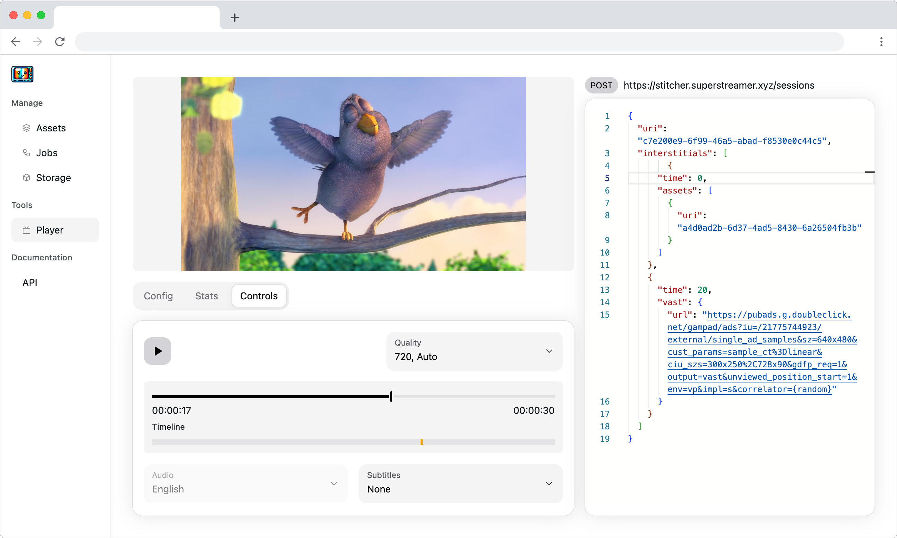Open the browser three-dot menu

(x=881, y=42)
